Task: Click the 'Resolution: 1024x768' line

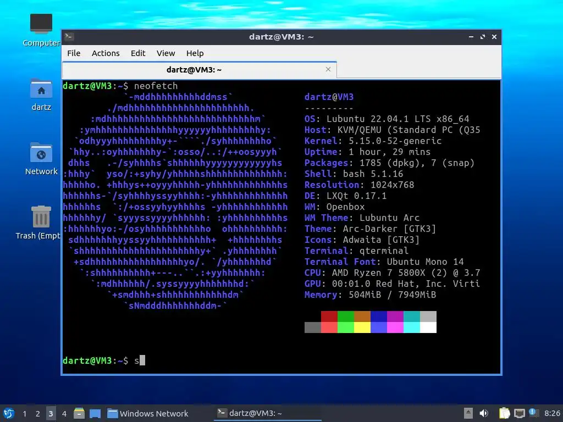Action: pyautogui.click(x=360, y=185)
